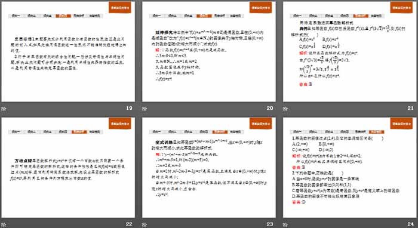Click the bold '变式训练' heading on slide 23

coord(164,142)
